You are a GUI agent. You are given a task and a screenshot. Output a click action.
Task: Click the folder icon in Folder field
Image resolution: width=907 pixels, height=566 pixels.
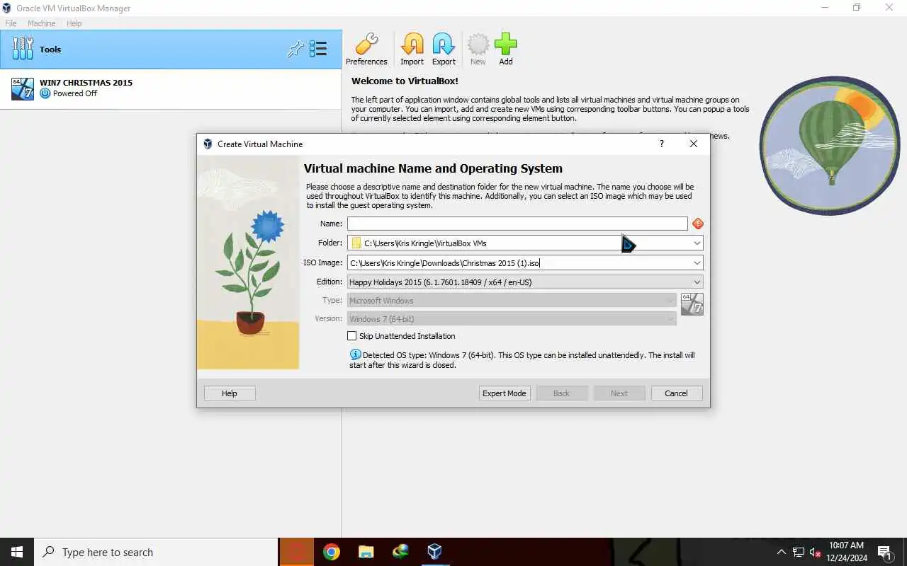356,243
